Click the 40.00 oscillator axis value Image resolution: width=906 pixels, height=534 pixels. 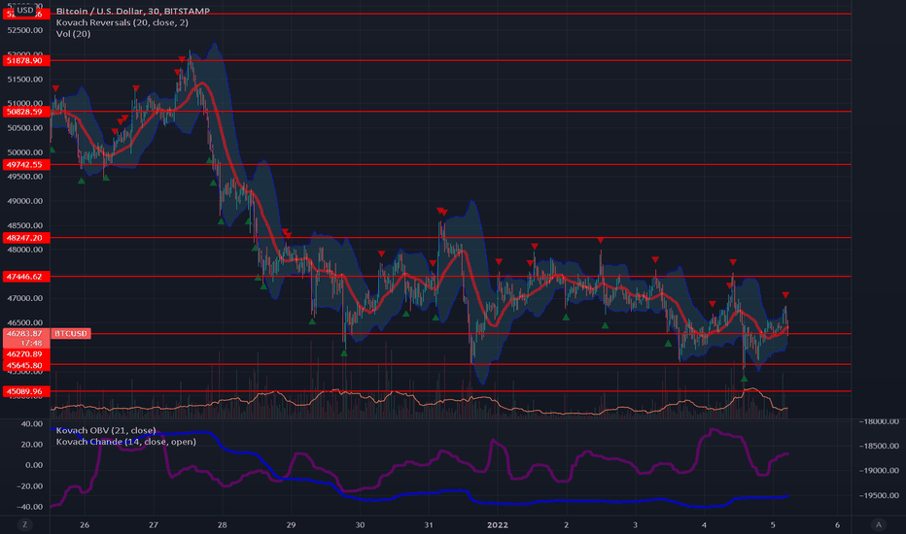pyautogui.click(x=32, y=423)
